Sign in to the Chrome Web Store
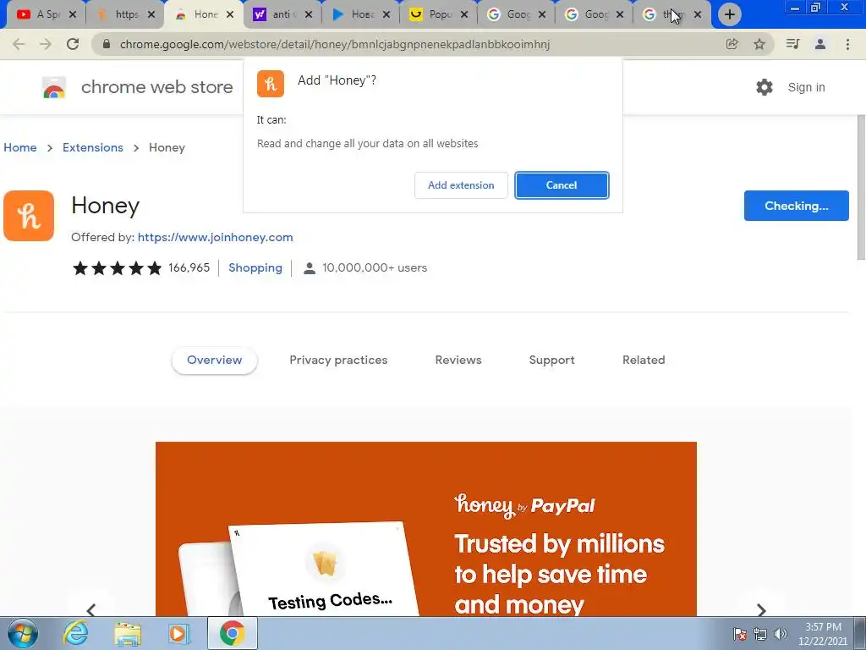 pyautogui.click(x=806, y=87)
